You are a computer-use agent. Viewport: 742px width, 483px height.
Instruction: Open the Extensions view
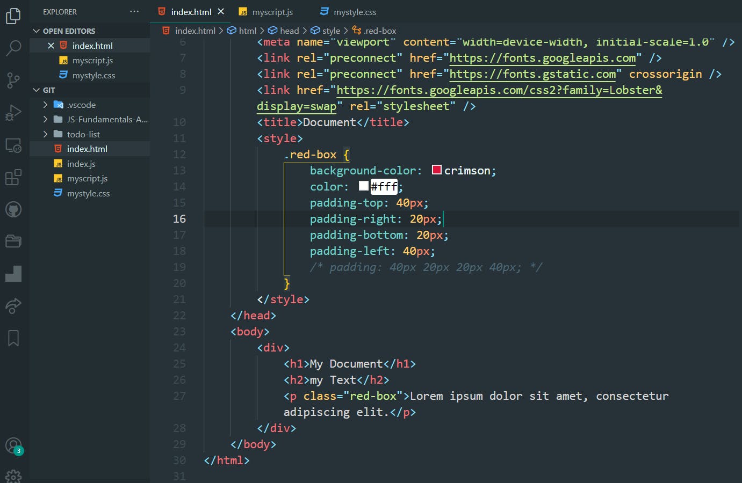pyautogui.click(x=13, y=177)
